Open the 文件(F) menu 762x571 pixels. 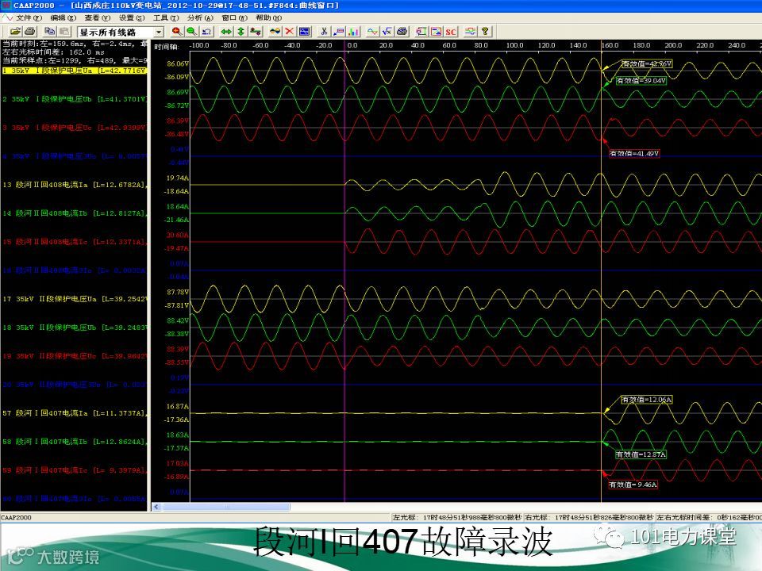click(x=29, y=17)
